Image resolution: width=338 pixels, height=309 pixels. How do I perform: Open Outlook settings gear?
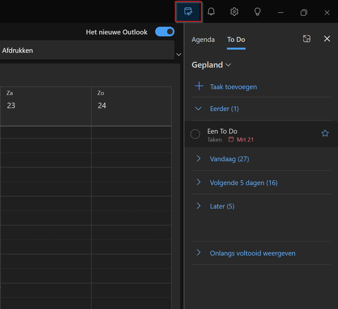tap(234, 12)
